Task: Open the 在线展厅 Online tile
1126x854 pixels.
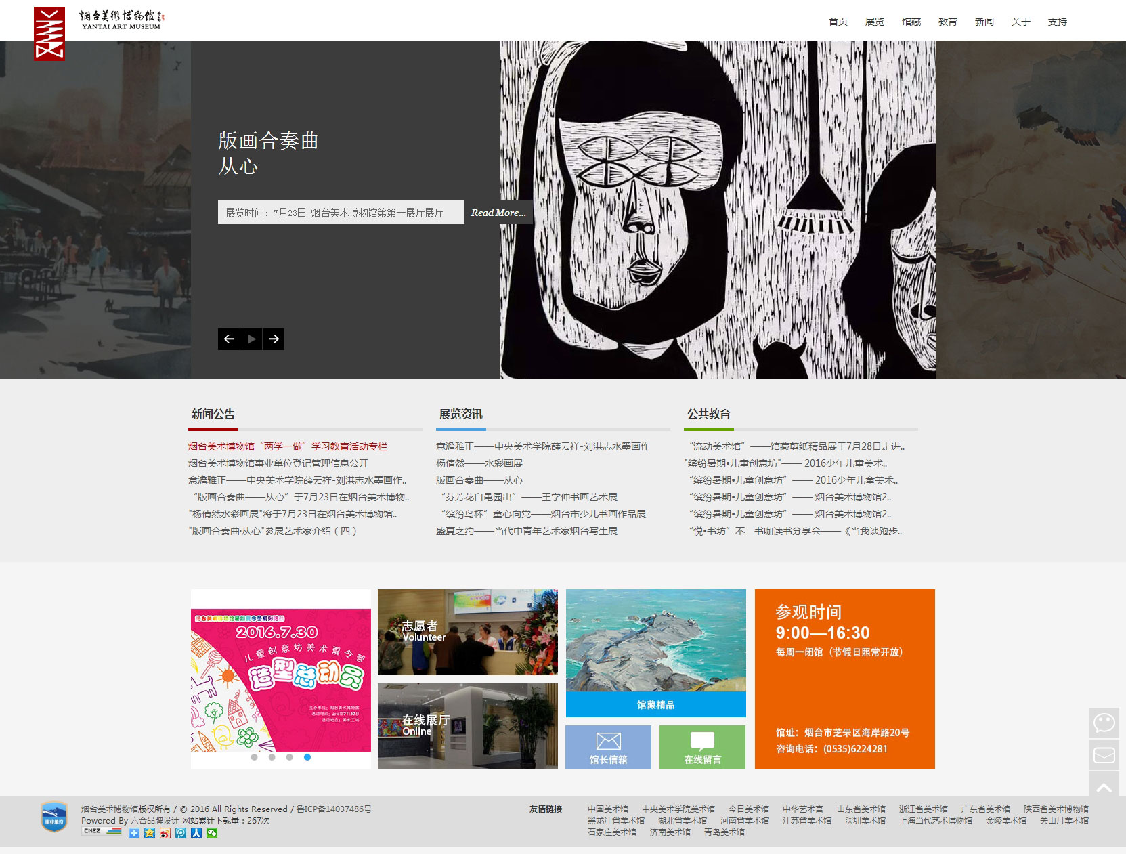Action: coord(468,726)
